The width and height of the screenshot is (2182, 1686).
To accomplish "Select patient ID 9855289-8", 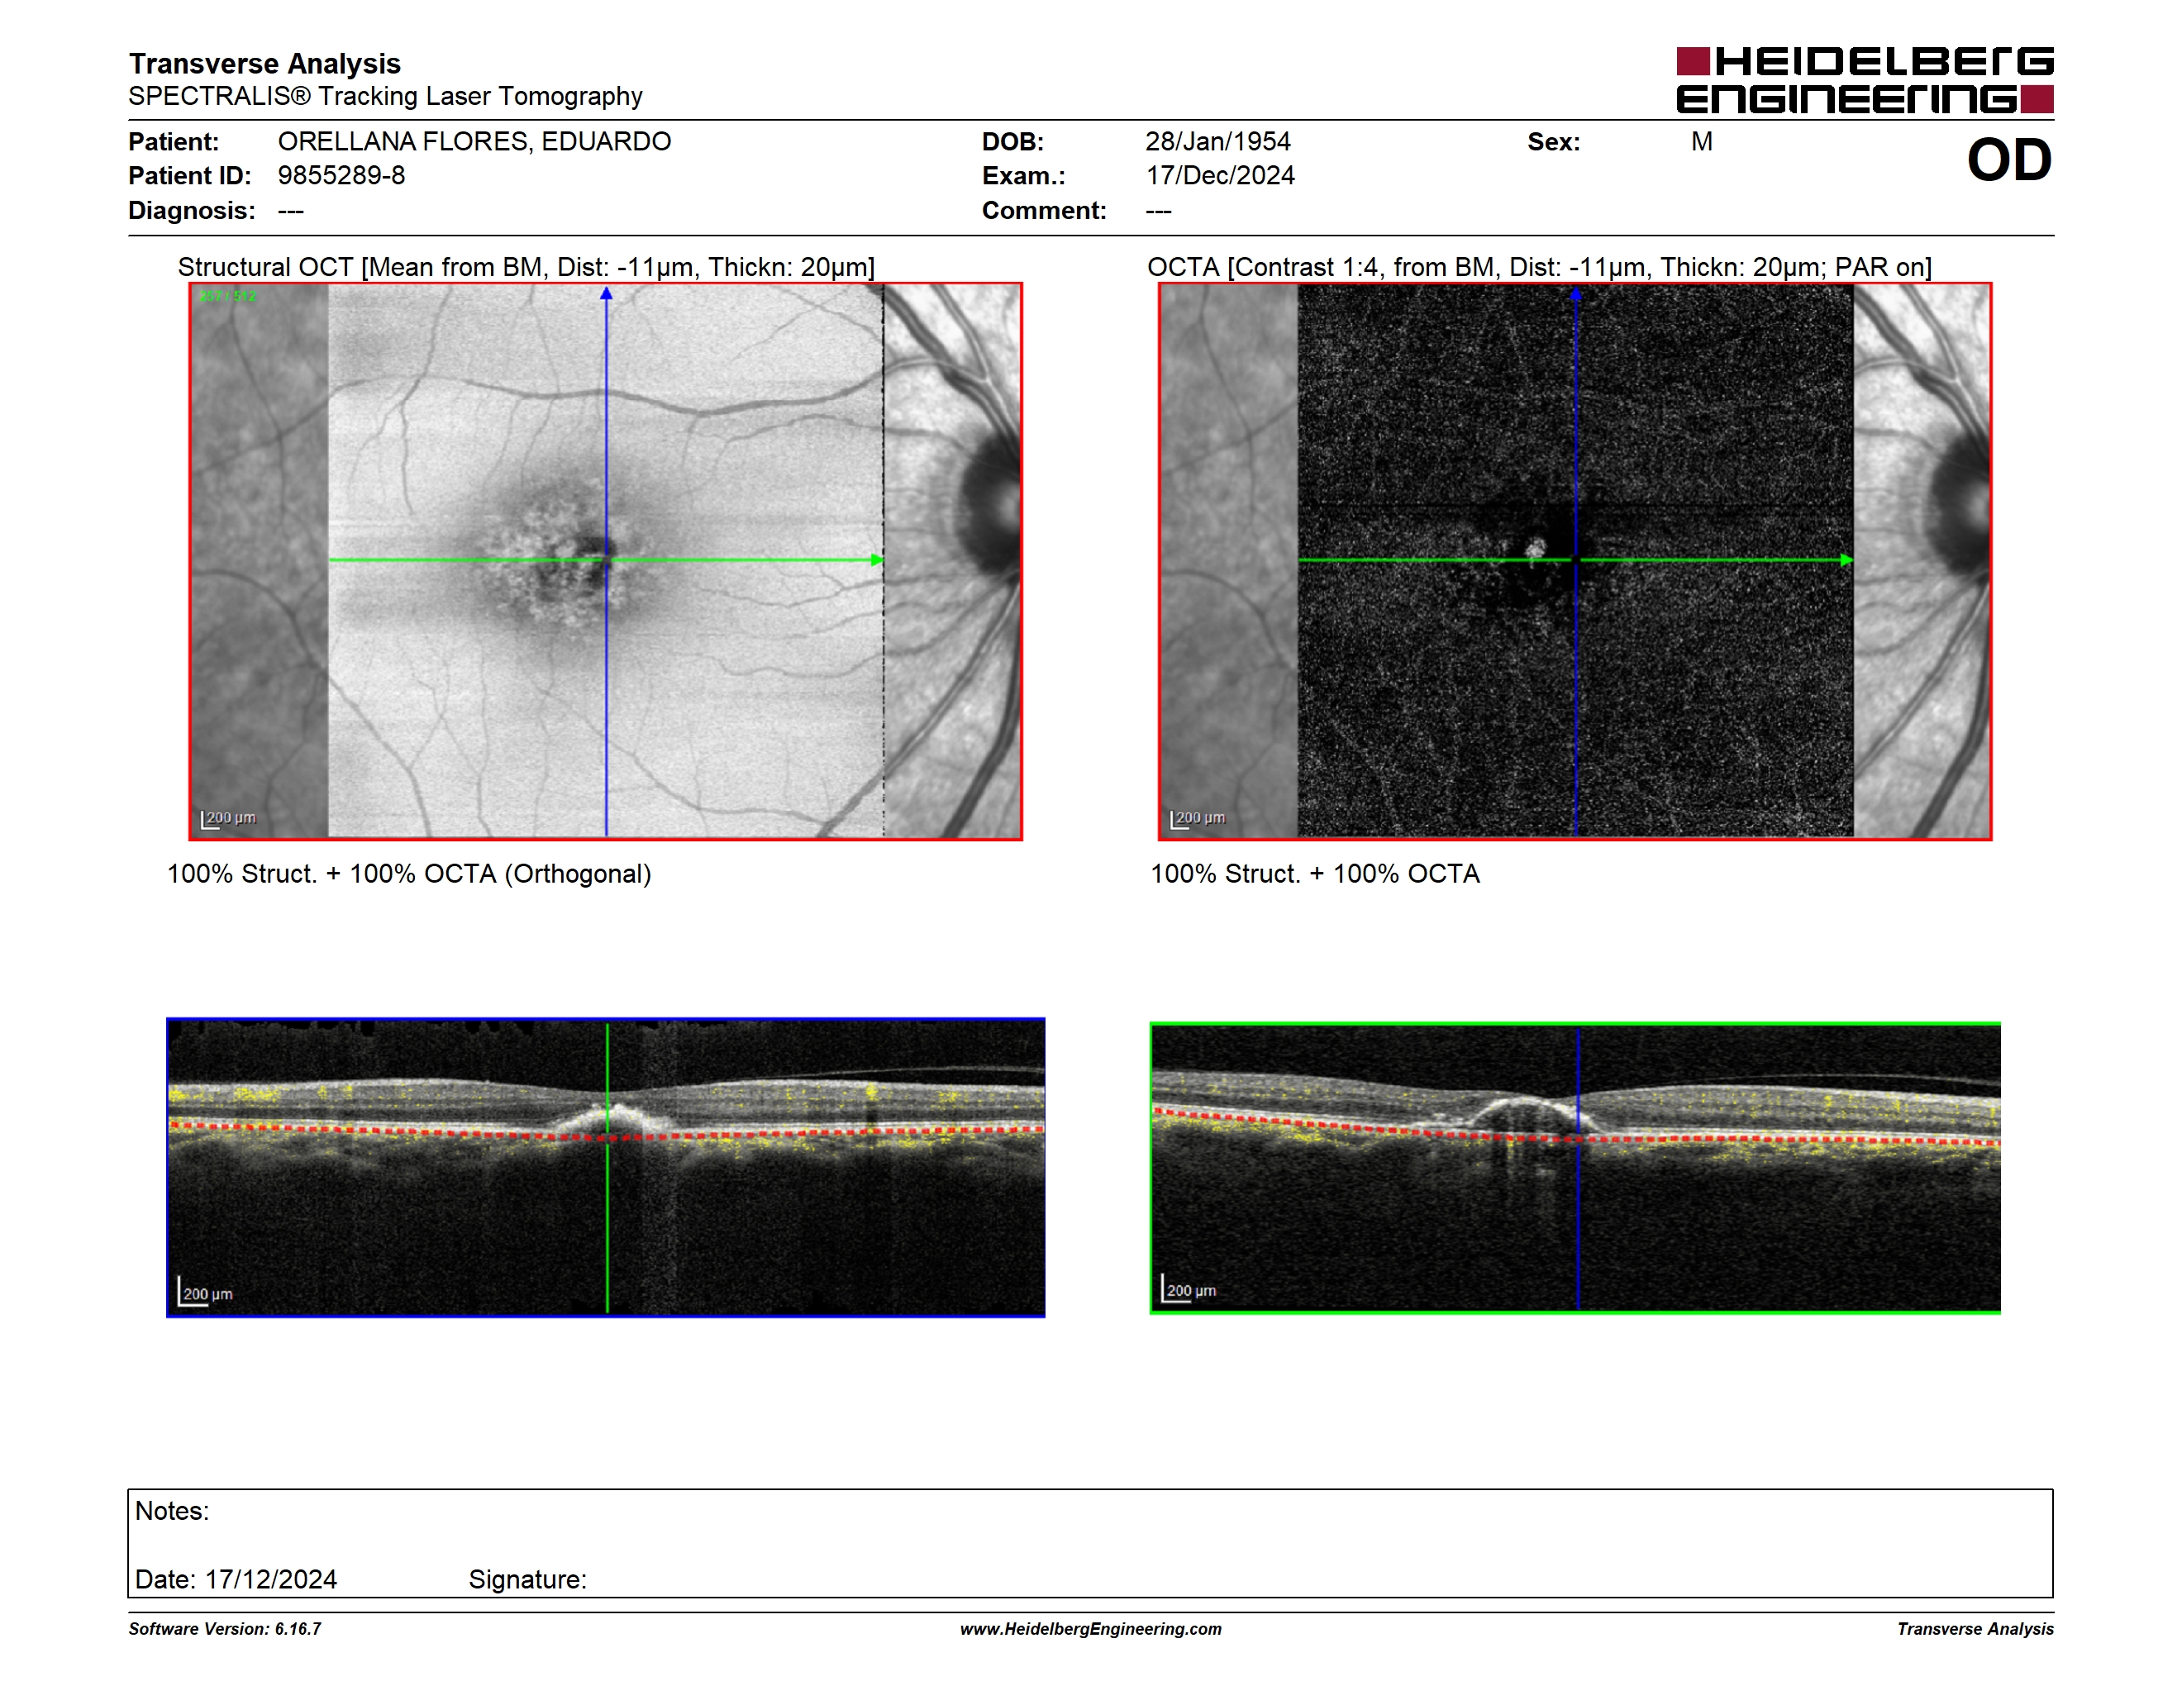I will [x=341, y=176].
